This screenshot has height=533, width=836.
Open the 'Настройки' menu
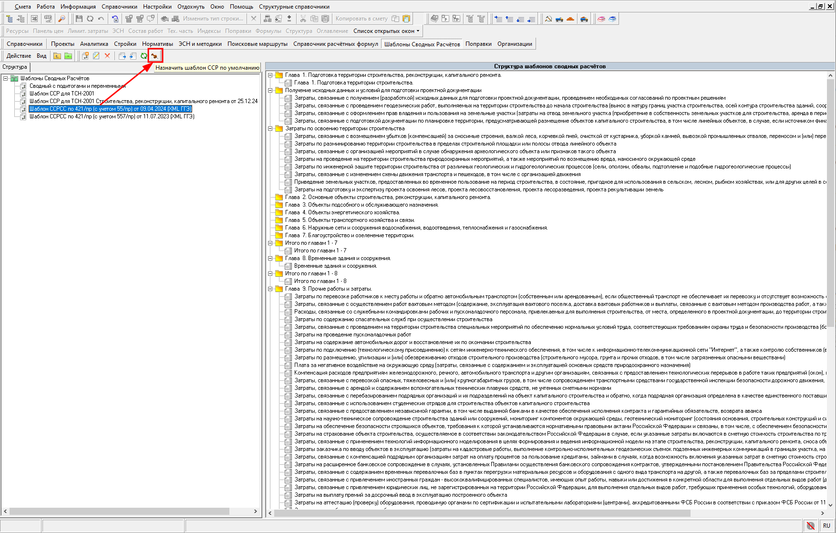coord(157,7)
